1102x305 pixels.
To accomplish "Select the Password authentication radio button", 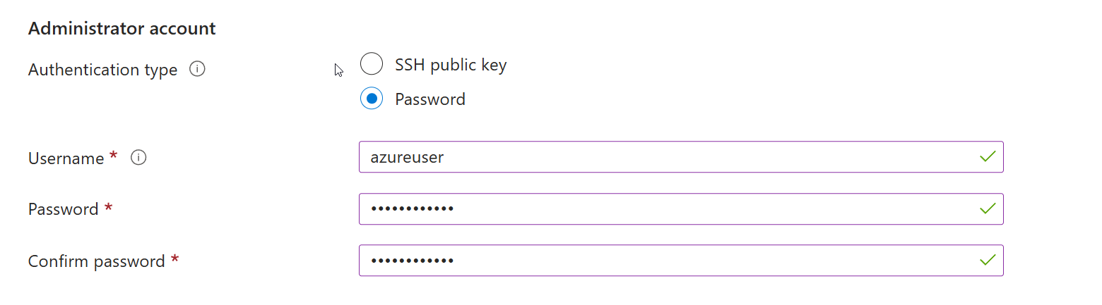I will [x=372, y=99].
